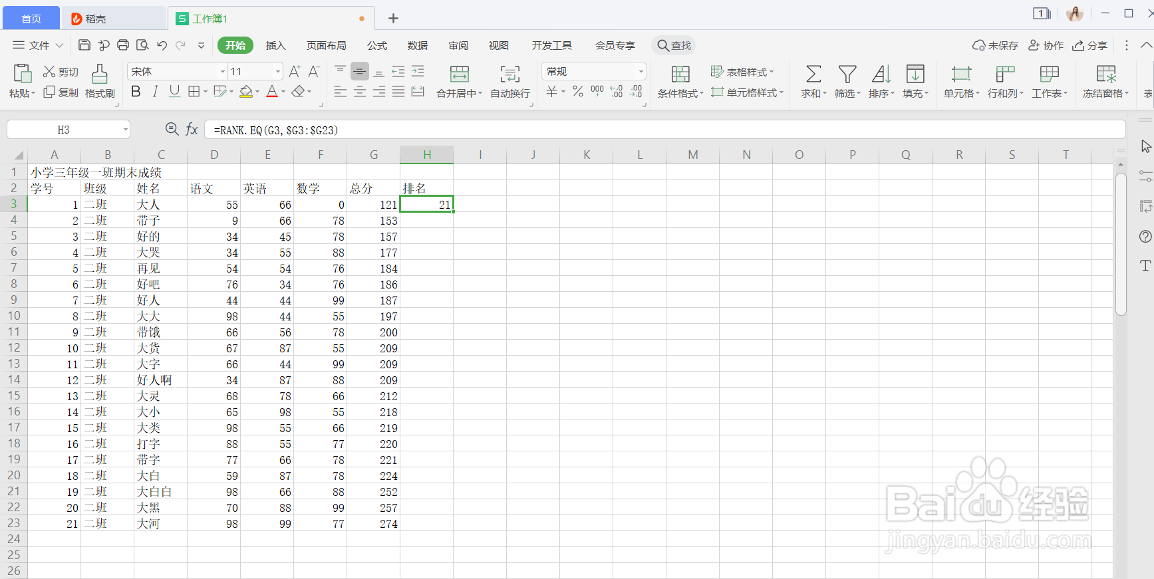Toggle Italic formatting
The width and height of the screenshot is (1154, 579).
pos(155,92)
